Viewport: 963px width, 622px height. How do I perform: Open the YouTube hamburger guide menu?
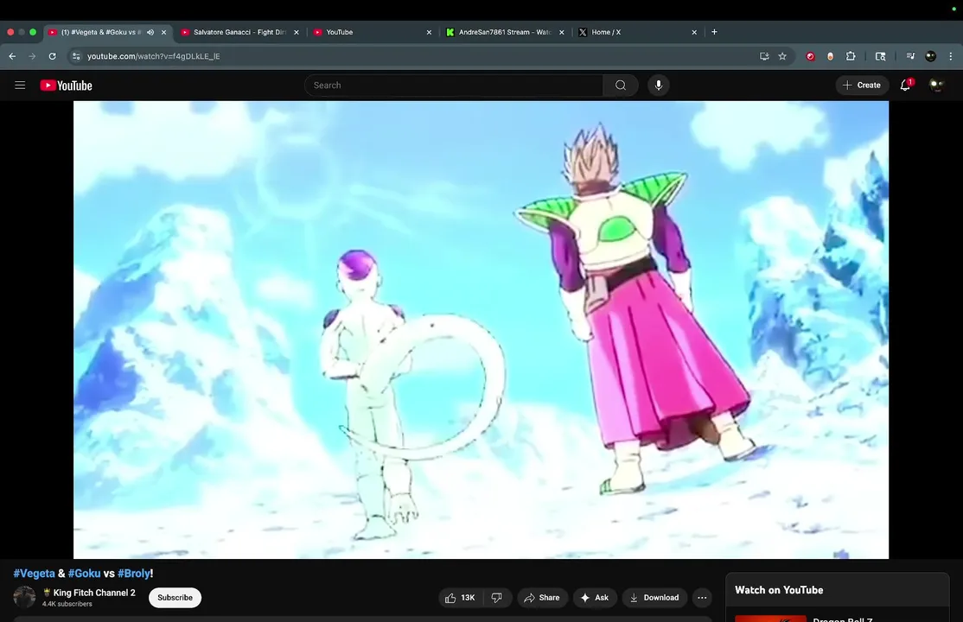20,86
